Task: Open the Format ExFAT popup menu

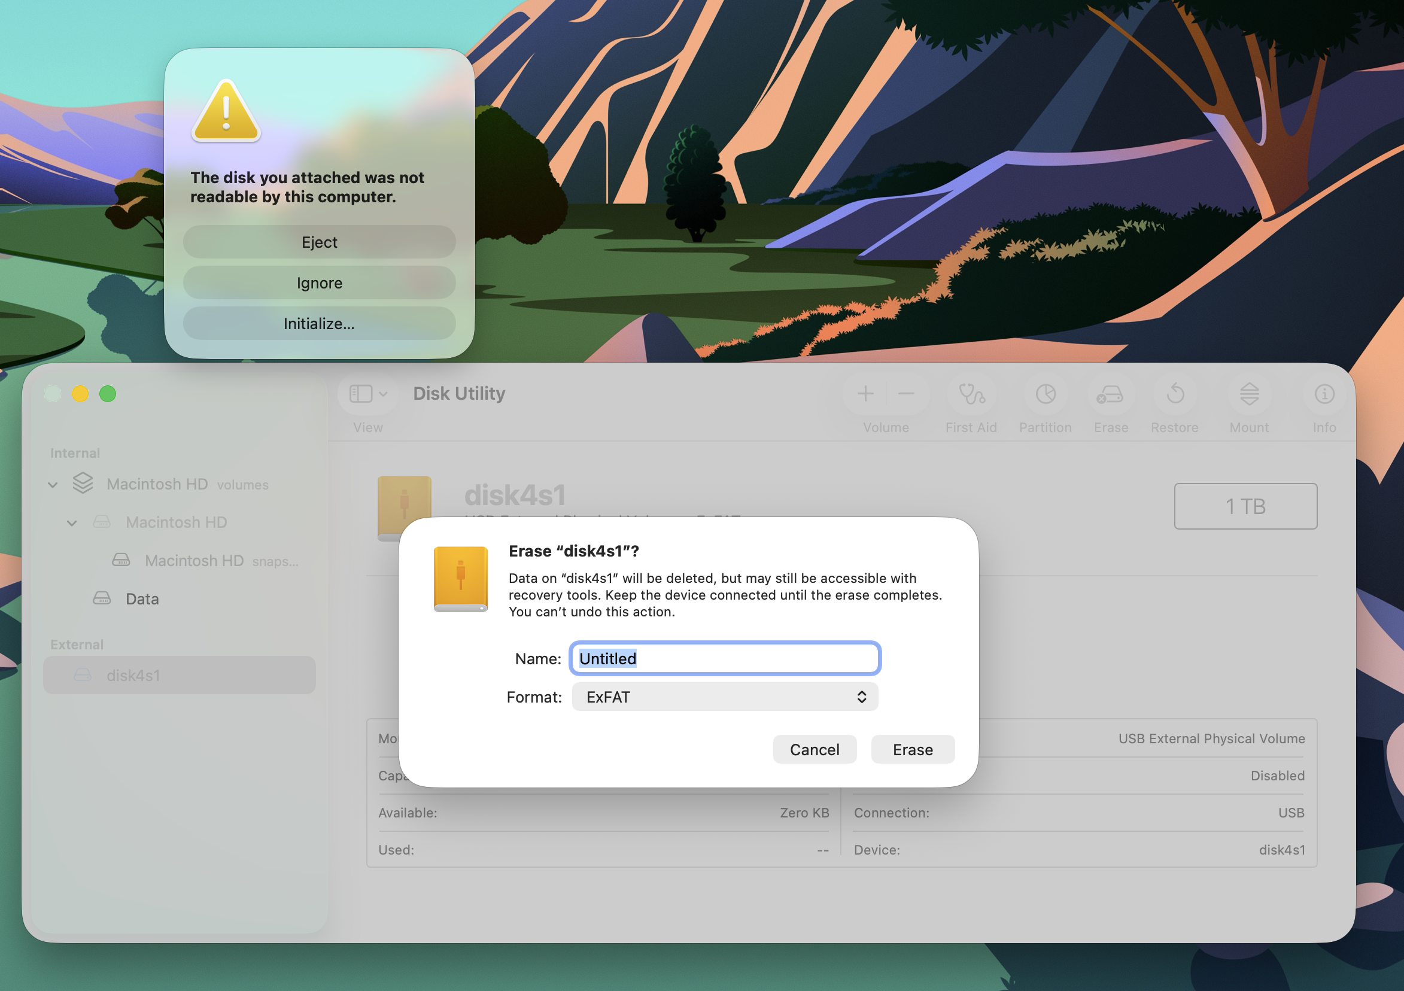Action: click(x=725, y=697)
